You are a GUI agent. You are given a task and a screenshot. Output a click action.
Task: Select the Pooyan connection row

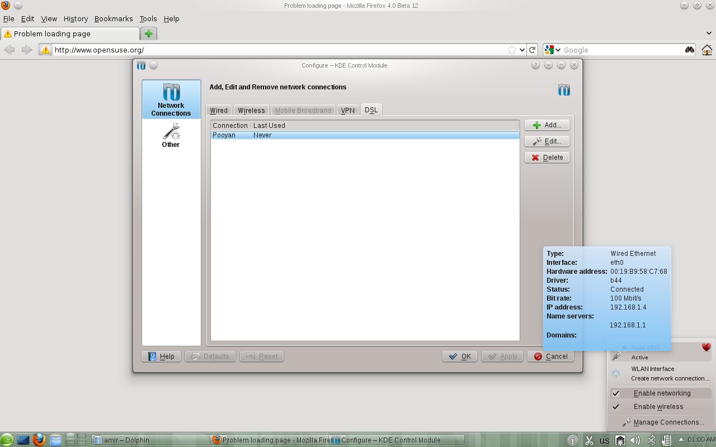365,135
